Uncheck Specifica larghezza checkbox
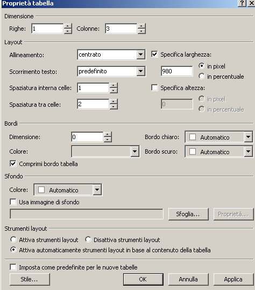Image resolution: width=255 pixels, height=290 pixels. click(x=154, y=54)
